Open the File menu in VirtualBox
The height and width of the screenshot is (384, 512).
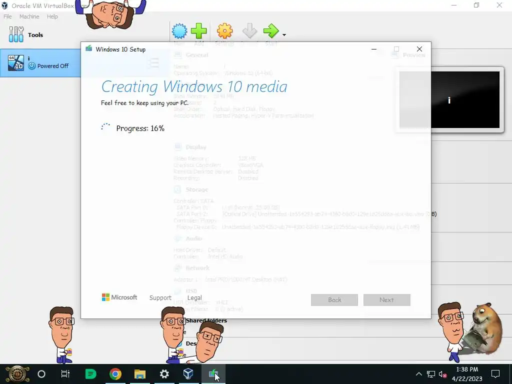[7, 16]
